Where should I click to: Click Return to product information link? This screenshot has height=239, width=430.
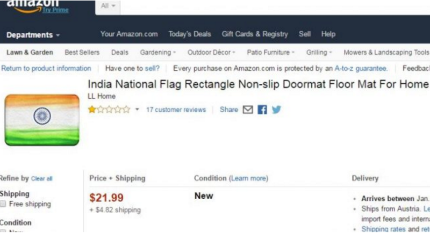pos(46,68)
